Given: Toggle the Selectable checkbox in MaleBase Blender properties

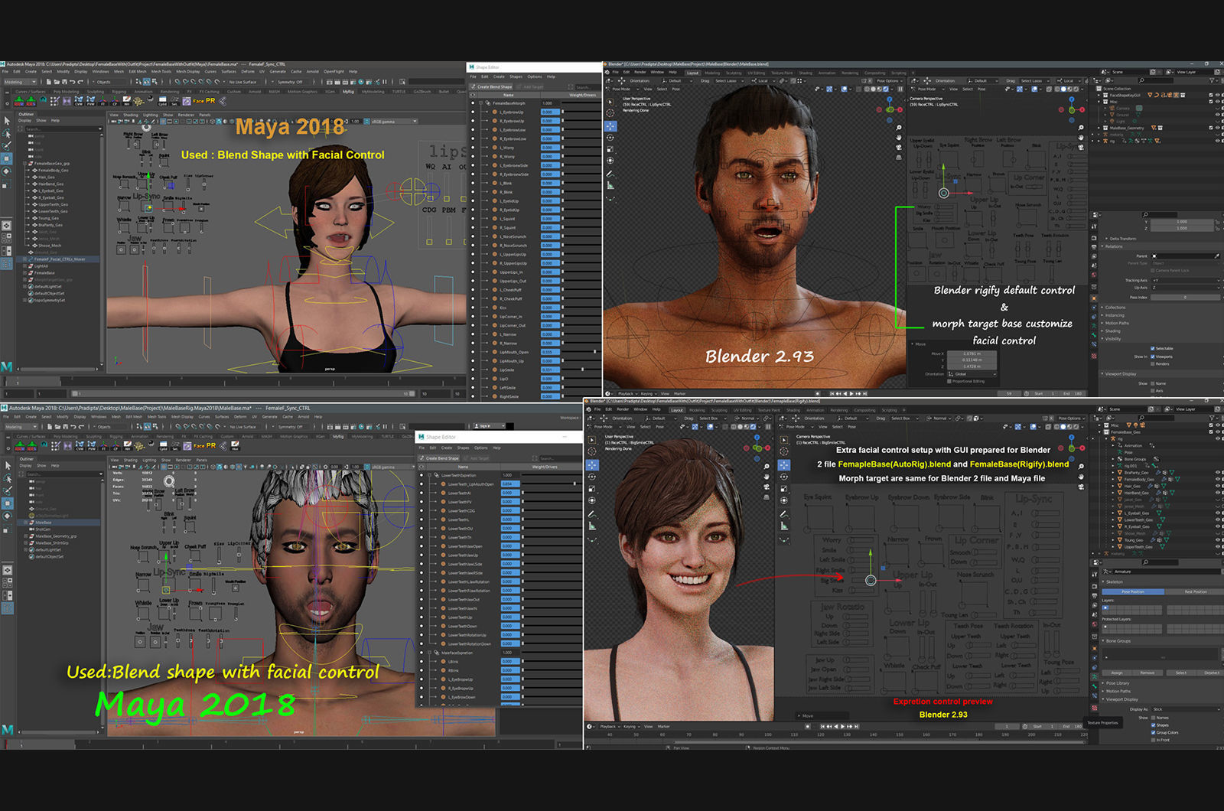Looking at the screenshot, I should click(x=1153, y=348).
